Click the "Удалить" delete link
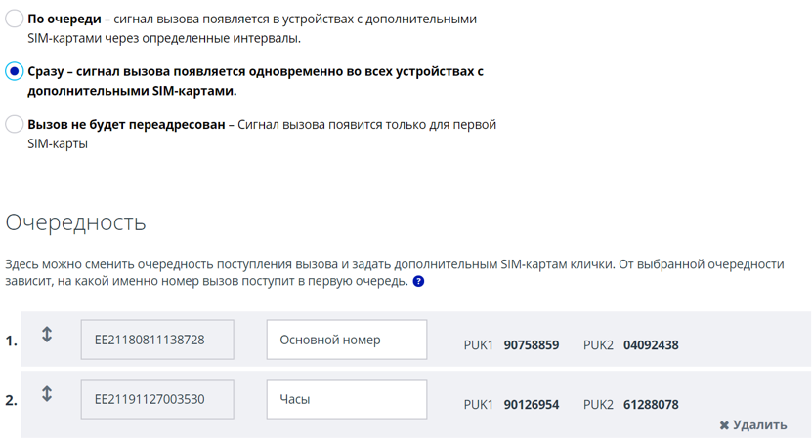This screenshot has height=441, width=812. click(759, 425)
